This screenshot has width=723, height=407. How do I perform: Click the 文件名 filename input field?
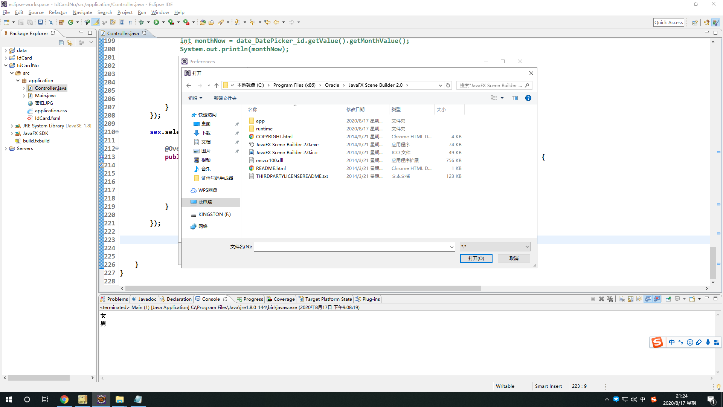coord(352,247)
